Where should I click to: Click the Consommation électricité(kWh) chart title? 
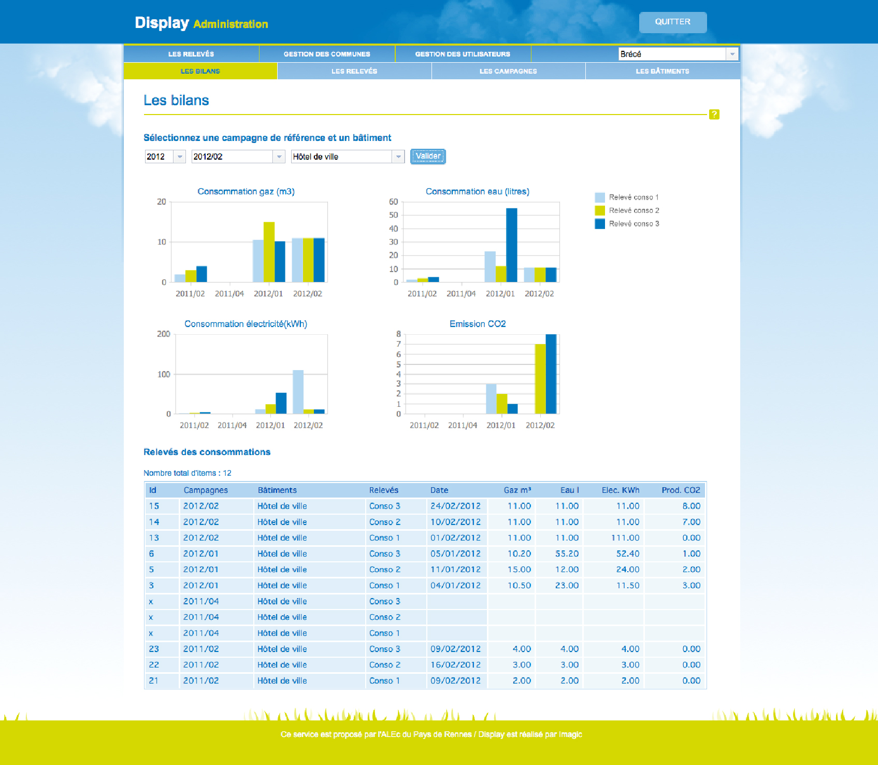click(x=246, y=324)
